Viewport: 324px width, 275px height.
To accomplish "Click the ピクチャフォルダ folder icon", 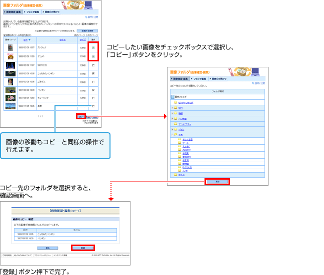I will pos(175,102).
